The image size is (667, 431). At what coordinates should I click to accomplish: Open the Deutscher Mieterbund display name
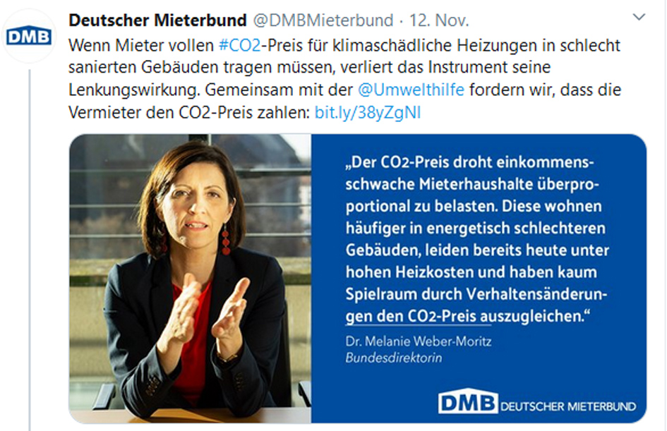pyautogui.click(x=157, y=20)
